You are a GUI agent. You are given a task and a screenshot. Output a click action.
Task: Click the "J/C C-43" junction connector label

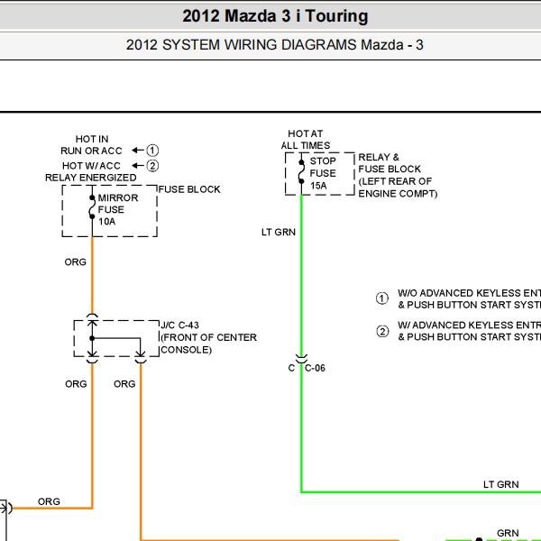[208, 337]
